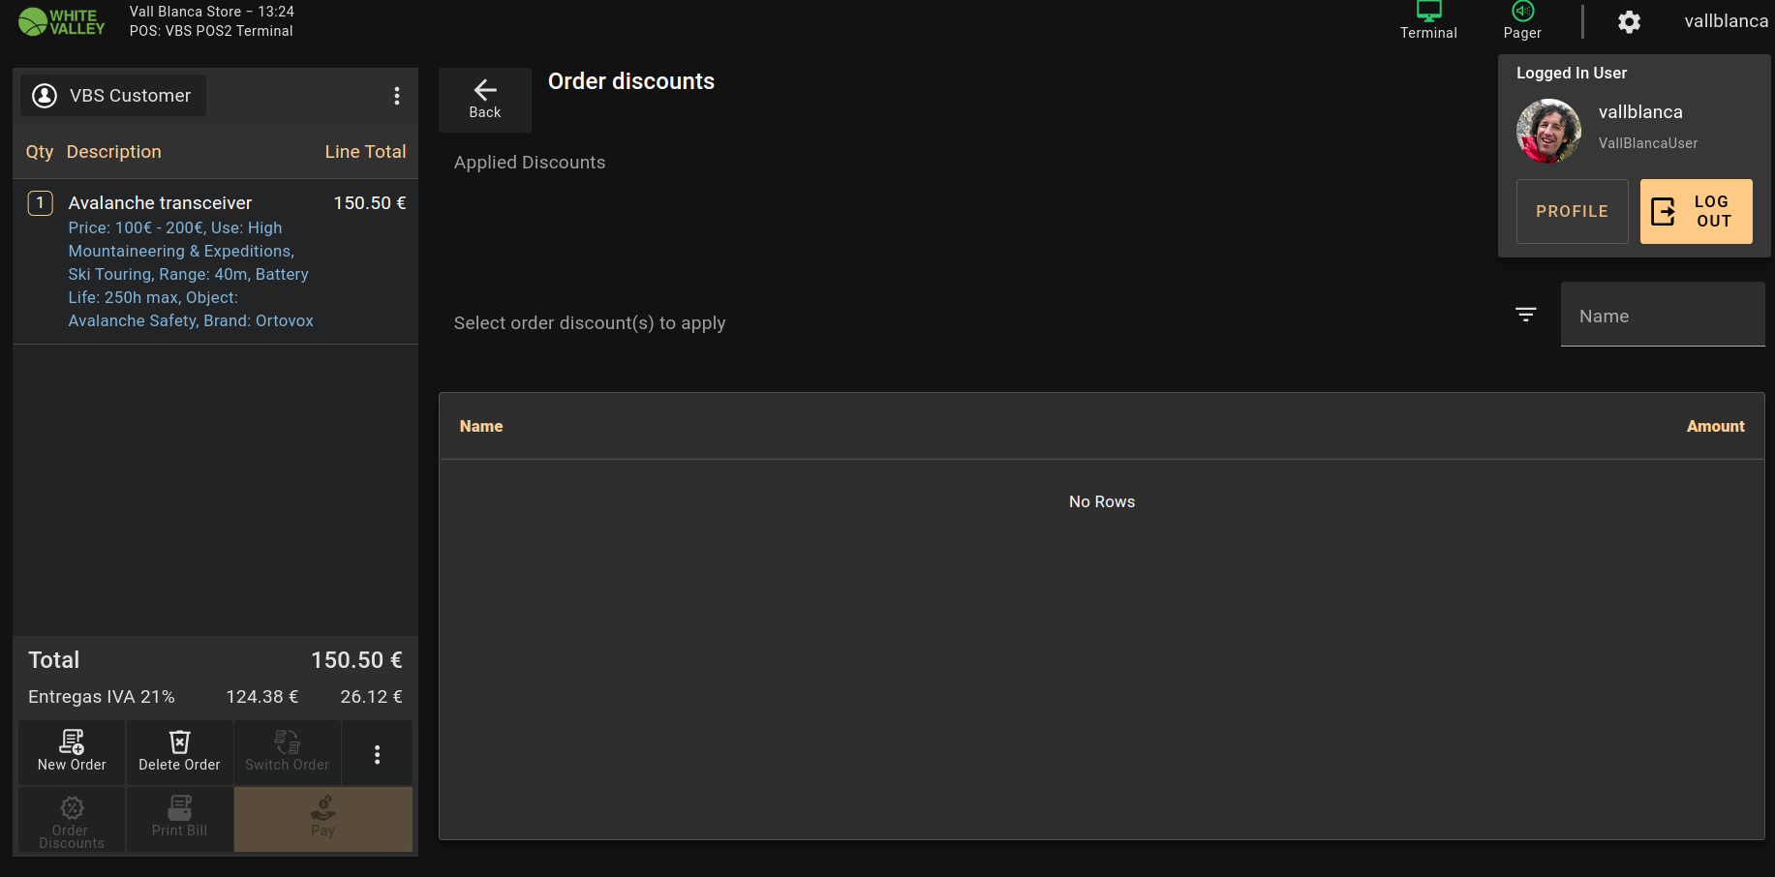
Task: Sort by the Amount column header
Action: [x=1715, y=426]
